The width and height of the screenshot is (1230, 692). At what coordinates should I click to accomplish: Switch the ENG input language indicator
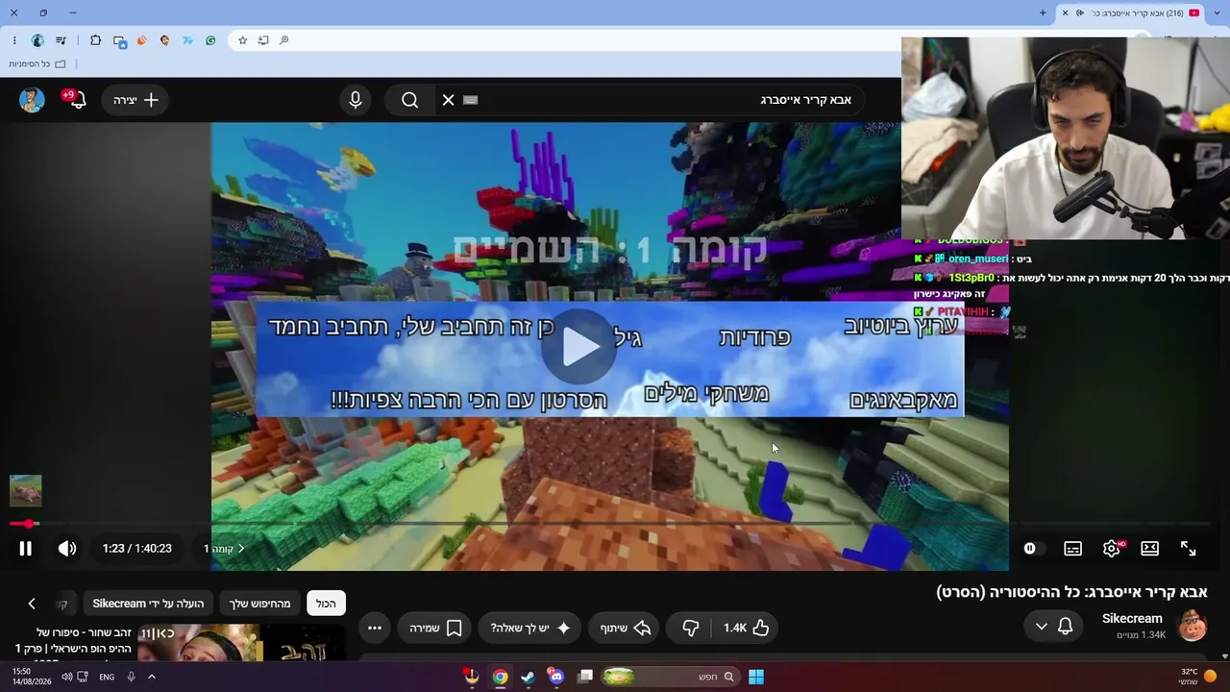107,677
